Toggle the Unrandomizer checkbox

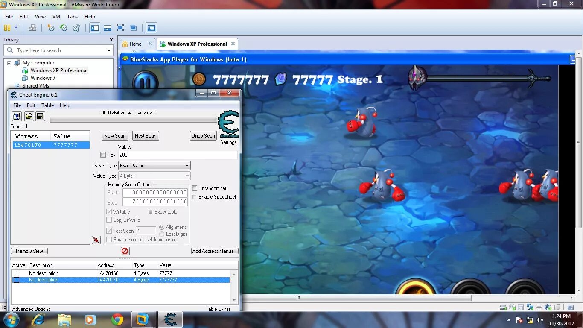pos(195,188)
